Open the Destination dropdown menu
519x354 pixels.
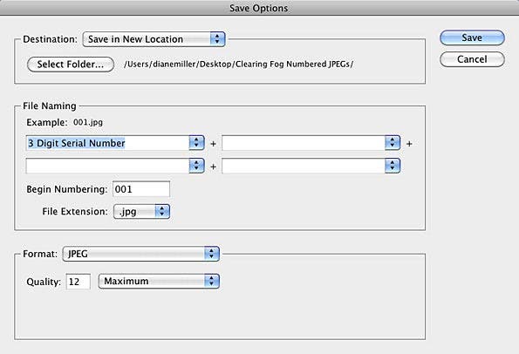[154, 39]
